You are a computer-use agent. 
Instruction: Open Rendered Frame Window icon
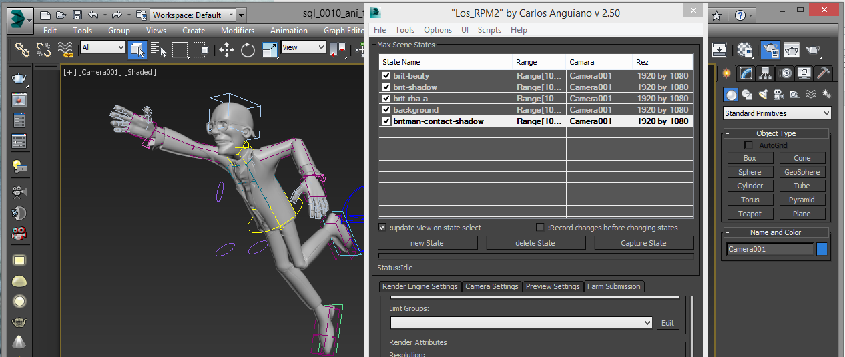tap(792, 49)
